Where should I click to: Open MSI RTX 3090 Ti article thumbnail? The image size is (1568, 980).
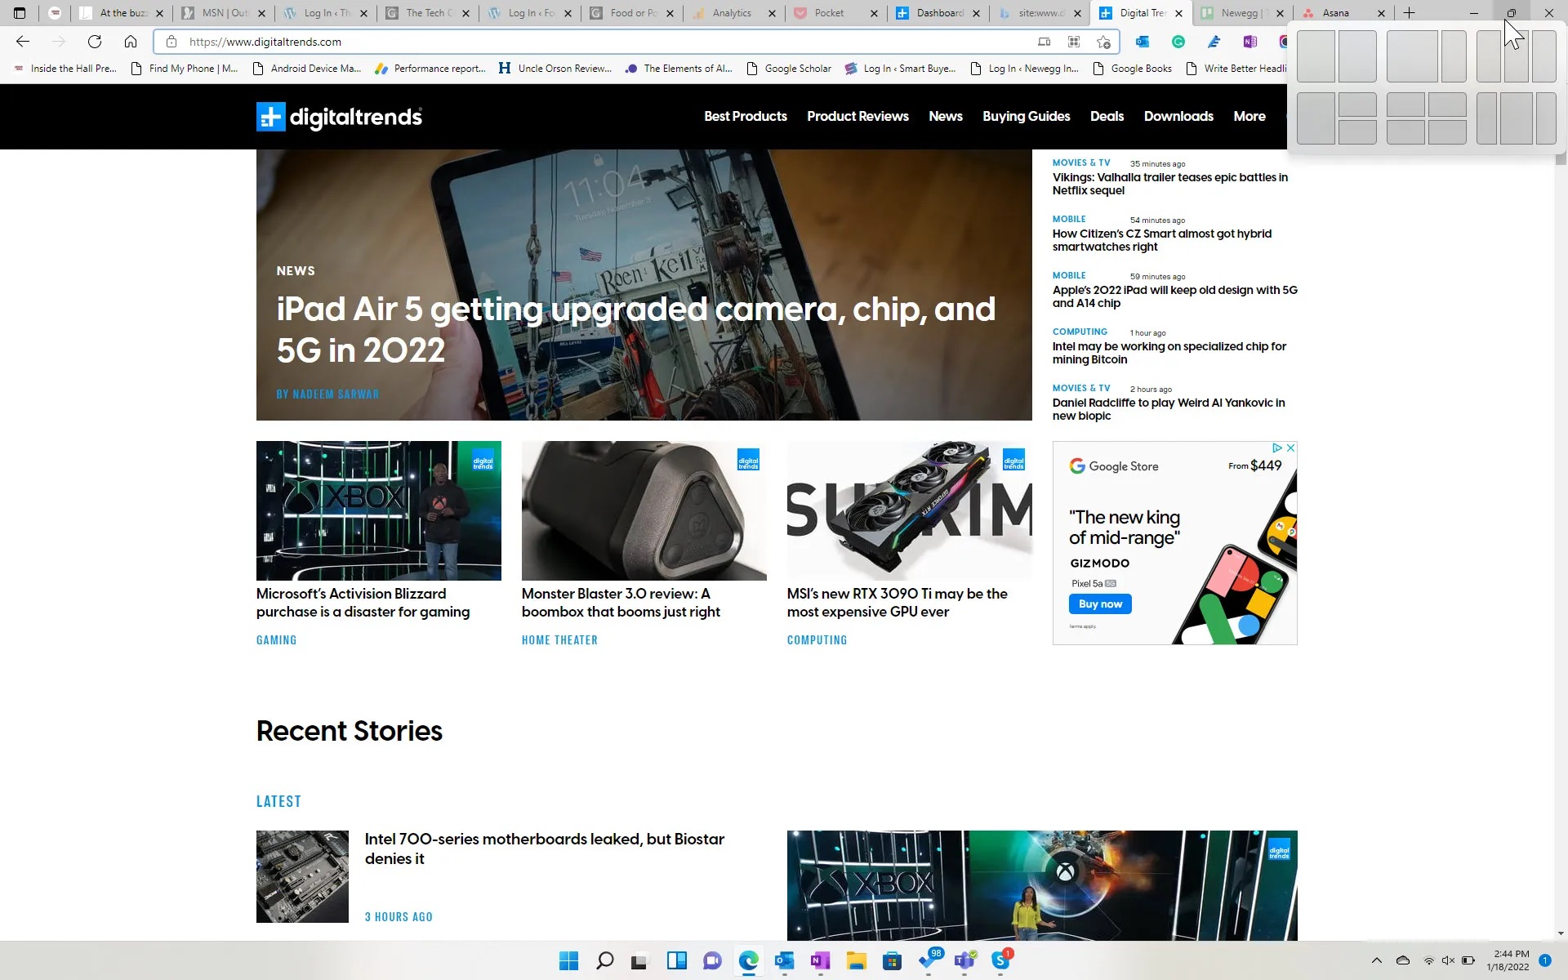(x=910, y=510)
